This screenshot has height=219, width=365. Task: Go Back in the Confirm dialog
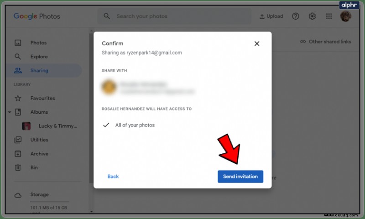[113, 177]
